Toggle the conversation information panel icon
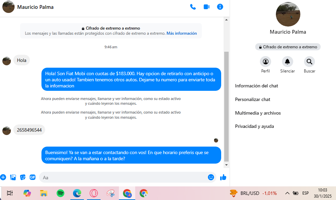 (220, 7)
